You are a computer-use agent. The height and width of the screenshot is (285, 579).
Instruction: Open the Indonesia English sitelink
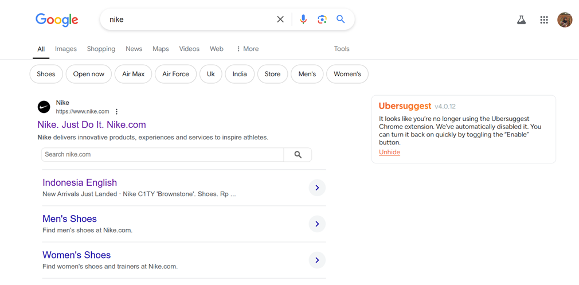(x=80, y=182)
